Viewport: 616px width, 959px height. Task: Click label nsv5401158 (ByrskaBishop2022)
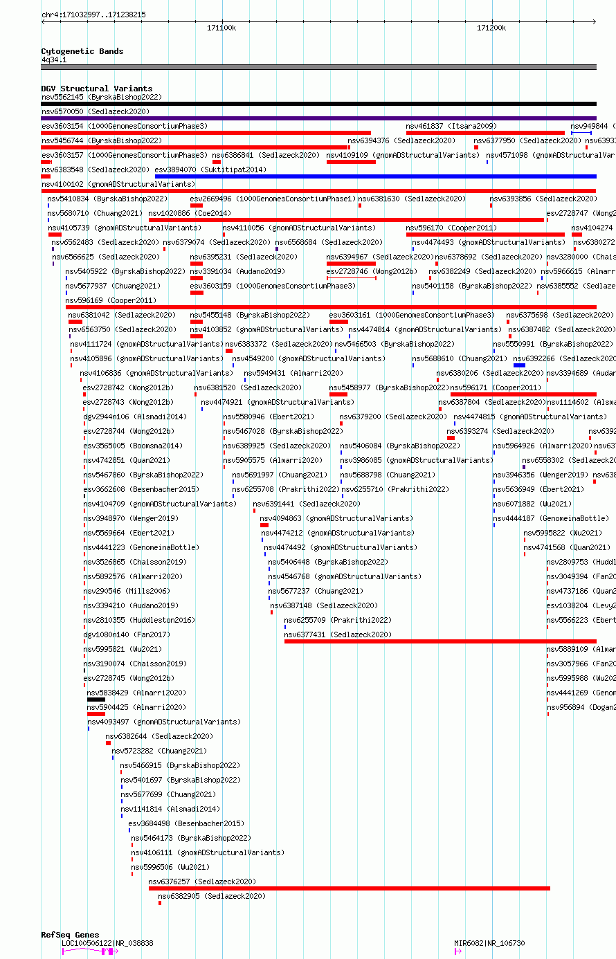point(473,286)
